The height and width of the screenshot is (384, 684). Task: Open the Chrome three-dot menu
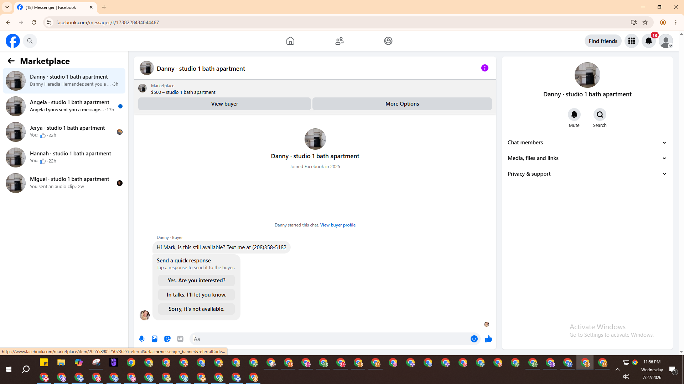[676, 22]
